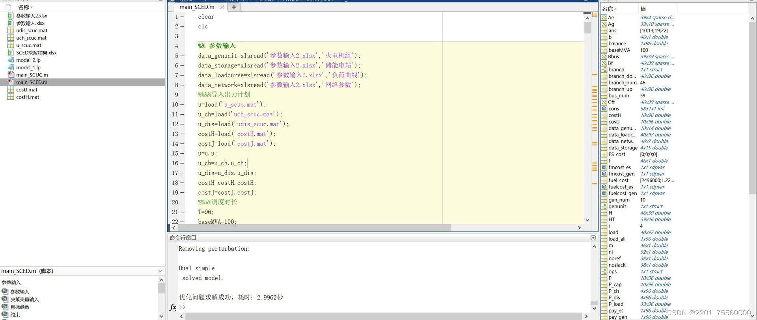The height and width of the screenshot is (320, 757).
Task: Select the ES_cost variable row
Action: tap(674, 154)
